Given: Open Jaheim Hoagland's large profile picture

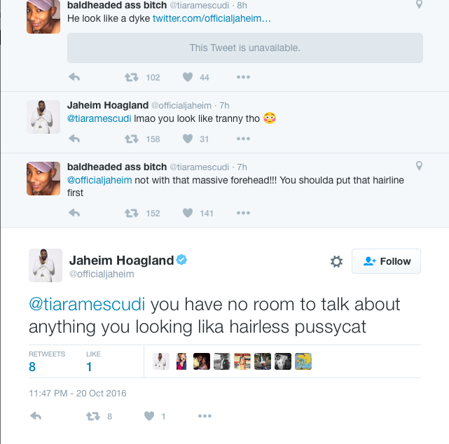Looking at the screenshot, I should (43, 265).
